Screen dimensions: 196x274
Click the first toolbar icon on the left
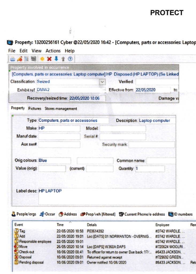tap(13, 59)
